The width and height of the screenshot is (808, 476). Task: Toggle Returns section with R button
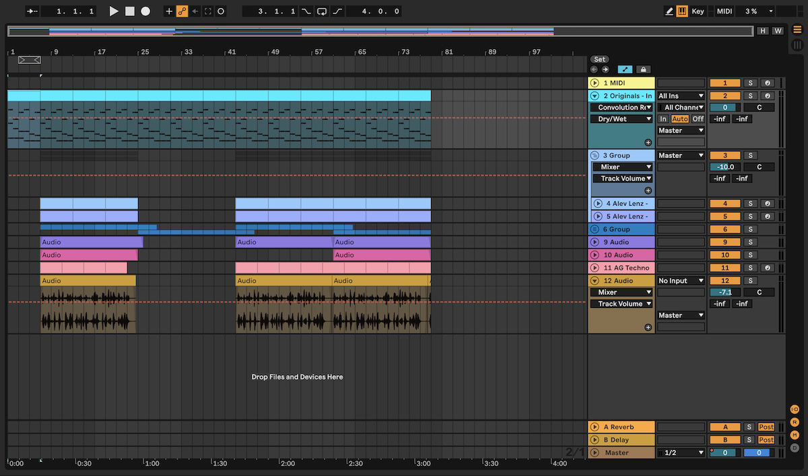[x=795, y=422]
